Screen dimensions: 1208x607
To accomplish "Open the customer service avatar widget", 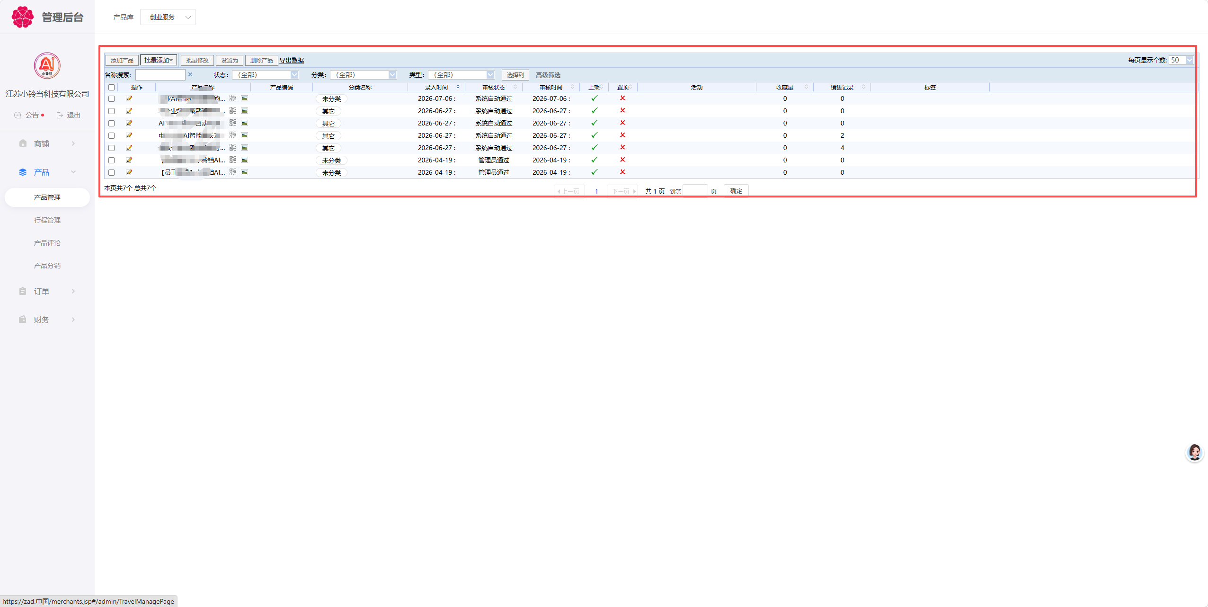I will 1194,452.
